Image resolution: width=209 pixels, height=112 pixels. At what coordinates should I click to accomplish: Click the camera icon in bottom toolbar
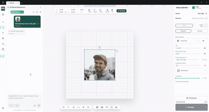pyautogui.click(x=102, y=107)
